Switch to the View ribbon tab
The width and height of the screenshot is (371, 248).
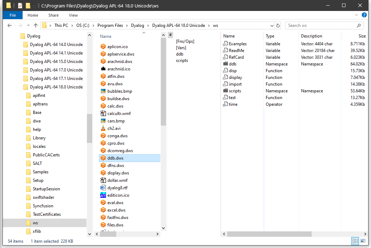tap(73, 15)
